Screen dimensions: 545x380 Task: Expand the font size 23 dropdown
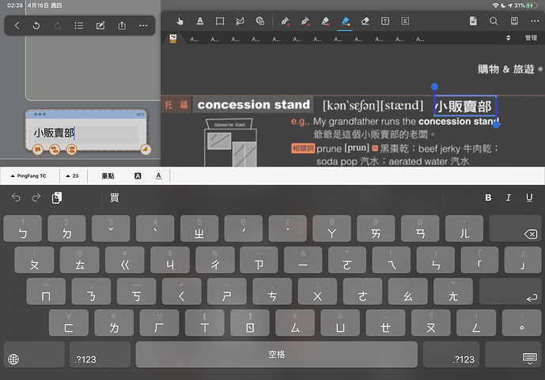[x=73, y=175]
